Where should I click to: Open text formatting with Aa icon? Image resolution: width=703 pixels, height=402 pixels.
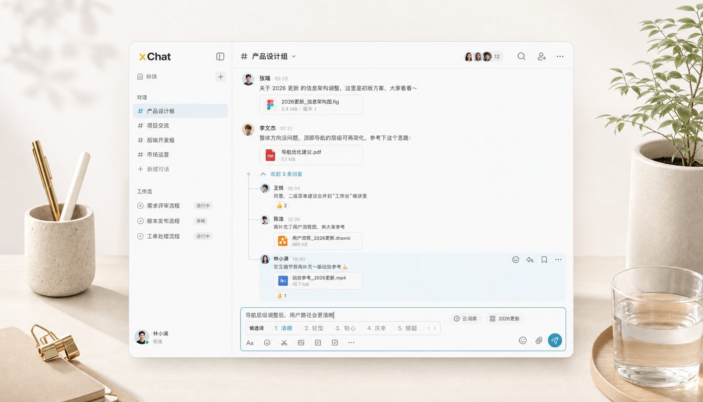[x=250, y=342]
